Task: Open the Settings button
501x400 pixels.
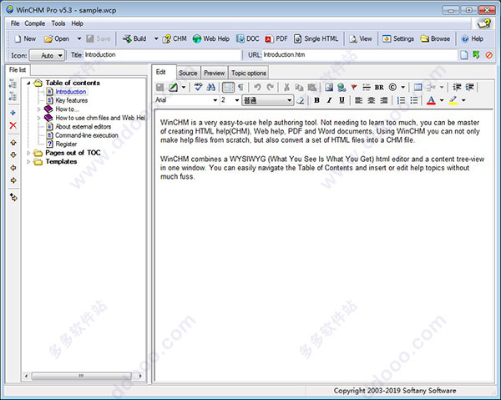Action: pyautogui.click(x=397, y=38)
